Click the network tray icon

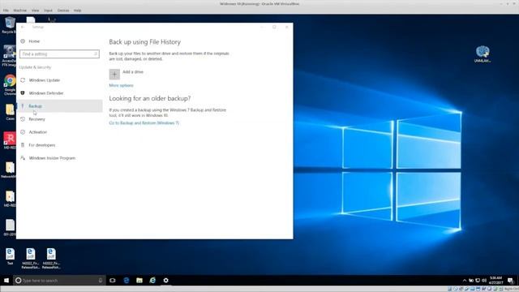click(478, 281)
